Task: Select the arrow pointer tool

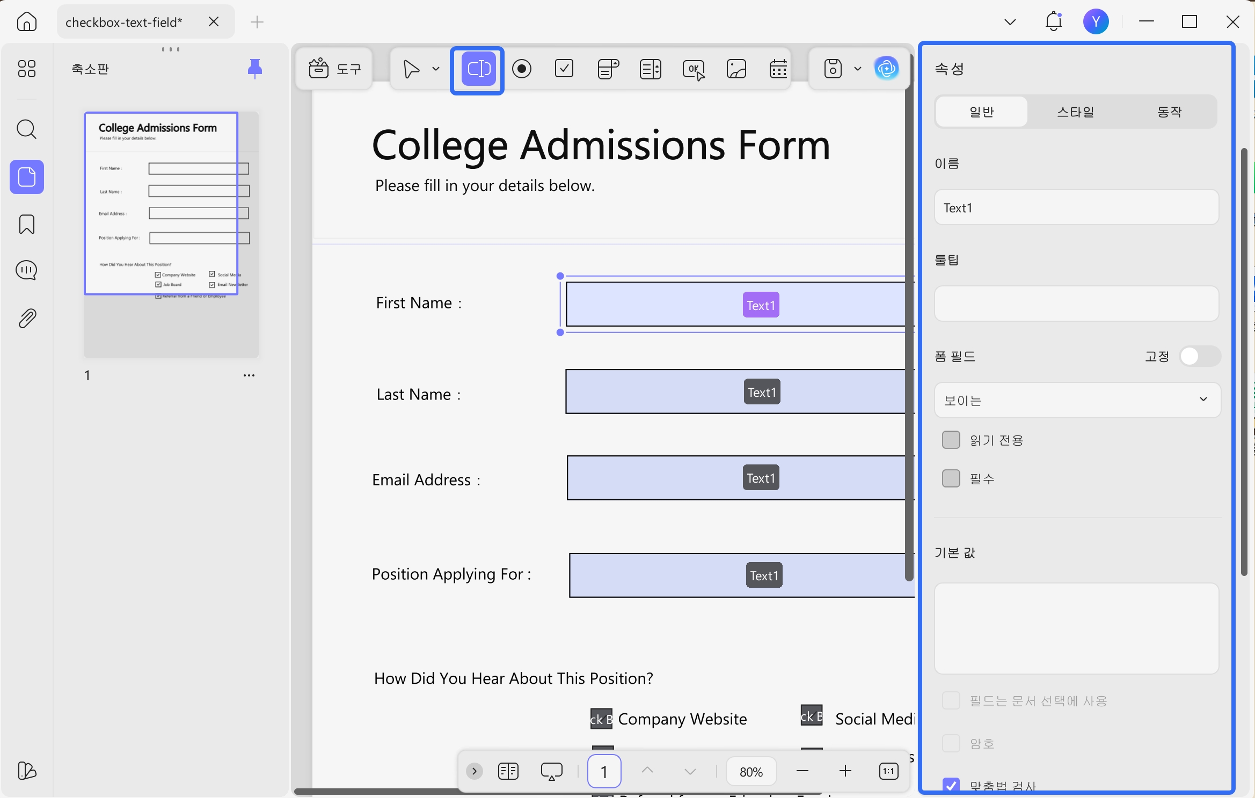Action: (x=411, y=69)
